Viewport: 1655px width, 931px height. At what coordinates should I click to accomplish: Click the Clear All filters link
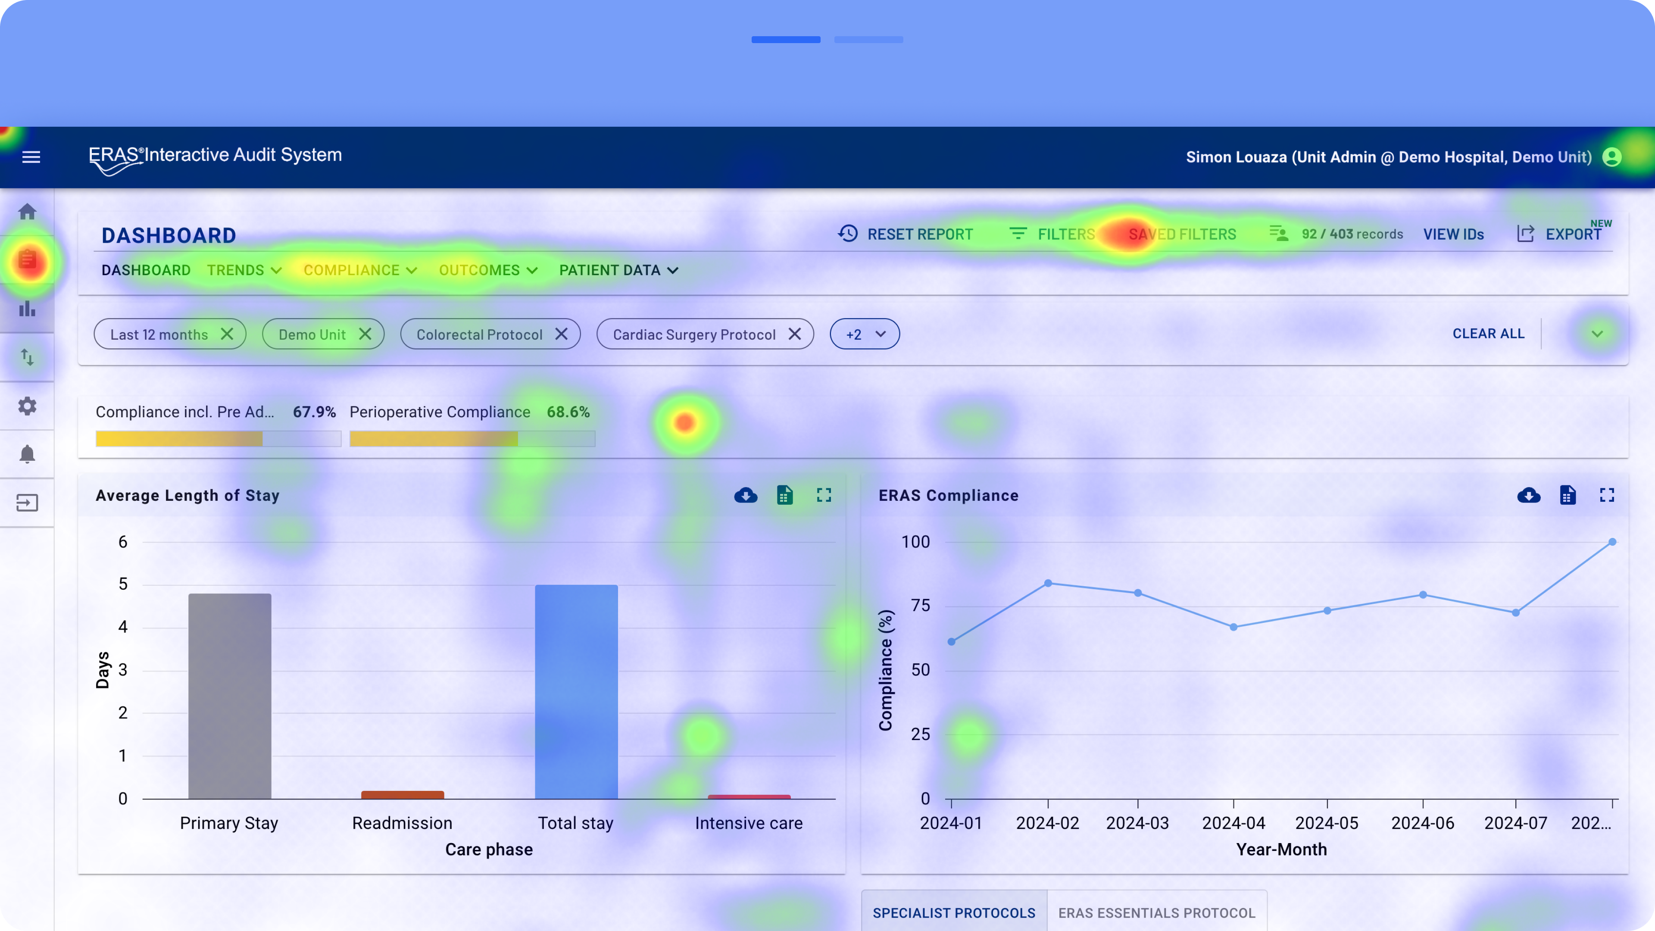tap(1488, 334)
